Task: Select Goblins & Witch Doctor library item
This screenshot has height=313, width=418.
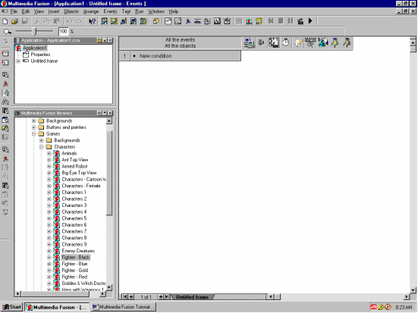Action: [83, 283]
